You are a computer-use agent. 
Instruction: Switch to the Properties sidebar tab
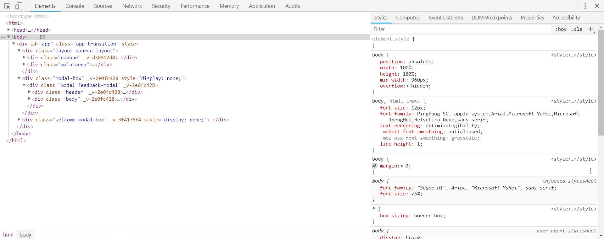(532, 18)
